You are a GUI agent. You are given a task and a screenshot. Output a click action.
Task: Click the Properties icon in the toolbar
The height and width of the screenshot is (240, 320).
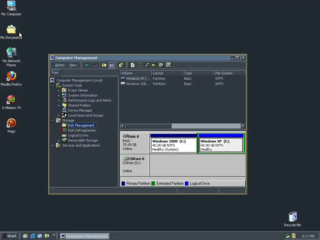point(147,65)
